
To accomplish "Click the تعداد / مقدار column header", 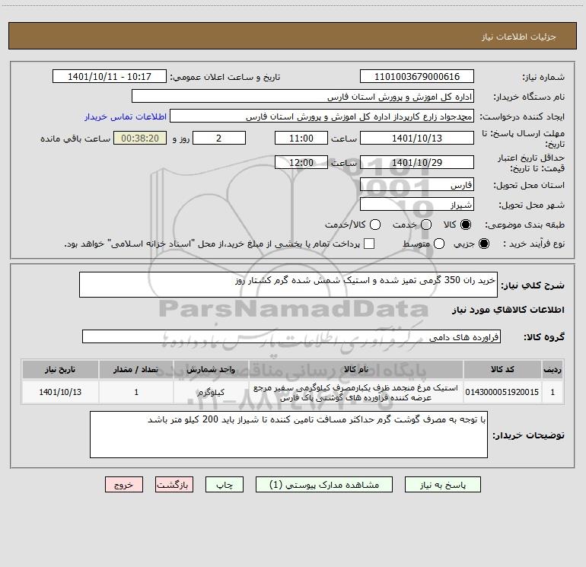I will coord(136,369).
